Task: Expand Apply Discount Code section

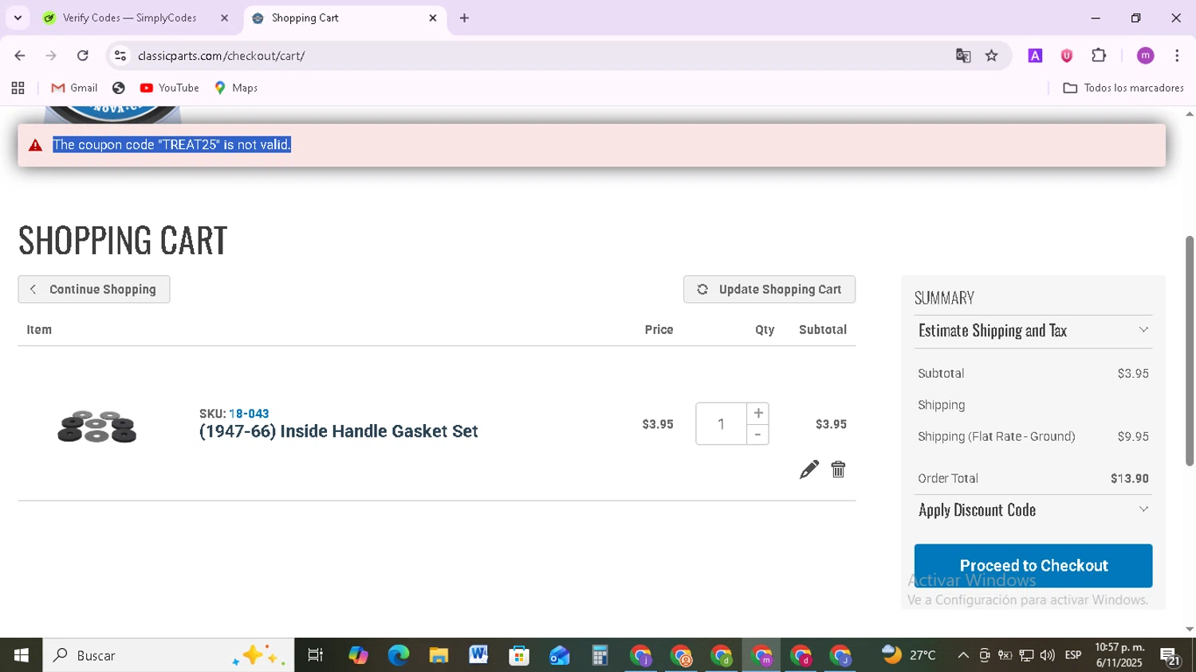Action: point(1033,510)
